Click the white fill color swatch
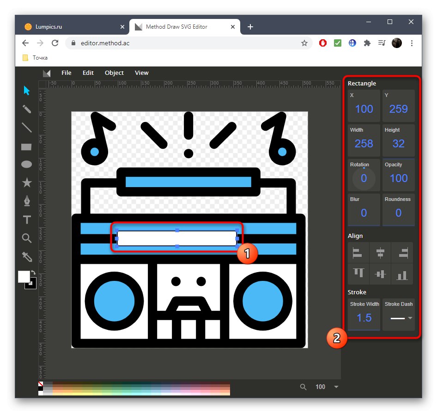 point(23,276)
